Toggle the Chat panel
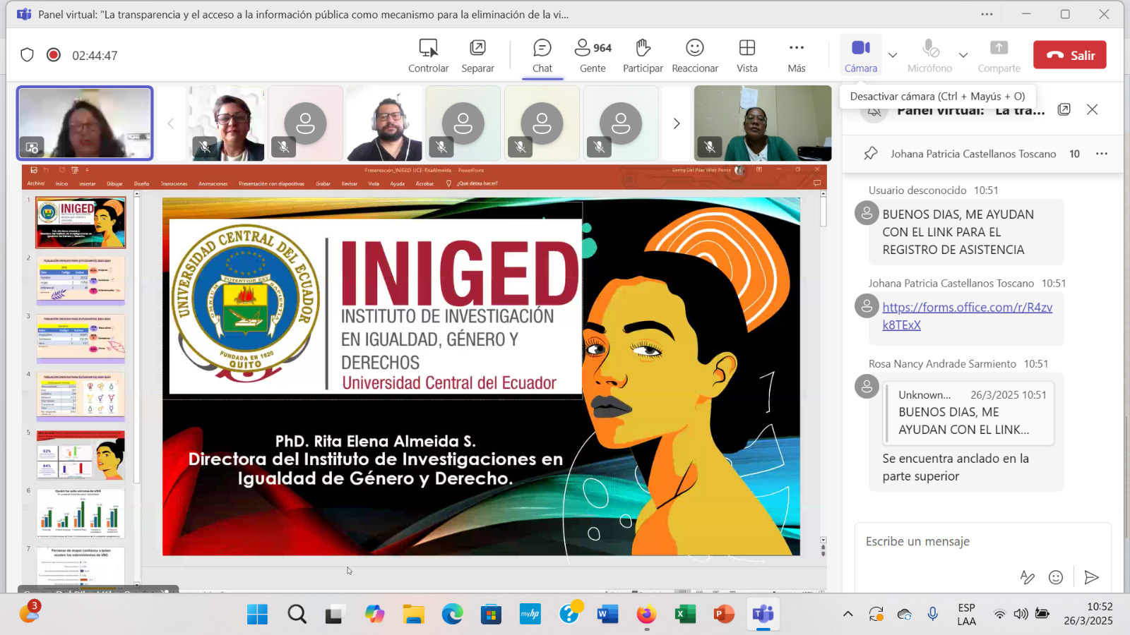 point(542,55)
